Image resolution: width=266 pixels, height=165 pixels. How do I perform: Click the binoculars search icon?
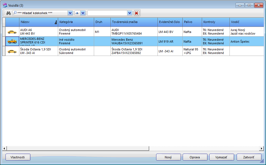(x=8, y=13)
